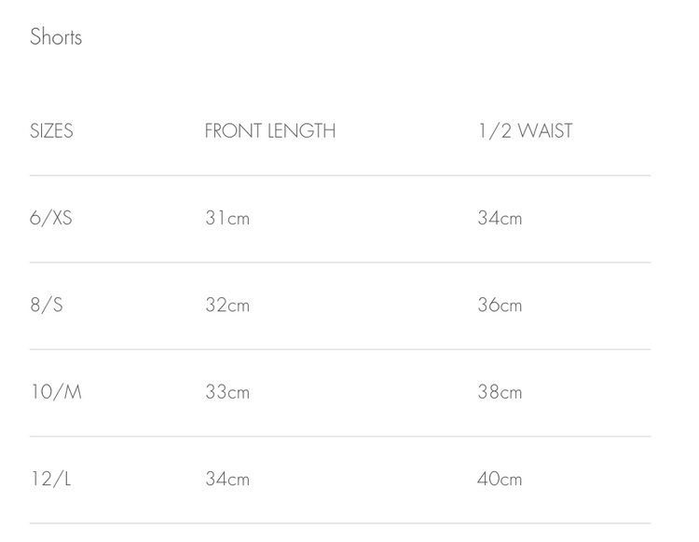The width and height of the screenshot is (699, 542).
Task: Select the 34cm front length for 12/L
Action: click(227, 480)
